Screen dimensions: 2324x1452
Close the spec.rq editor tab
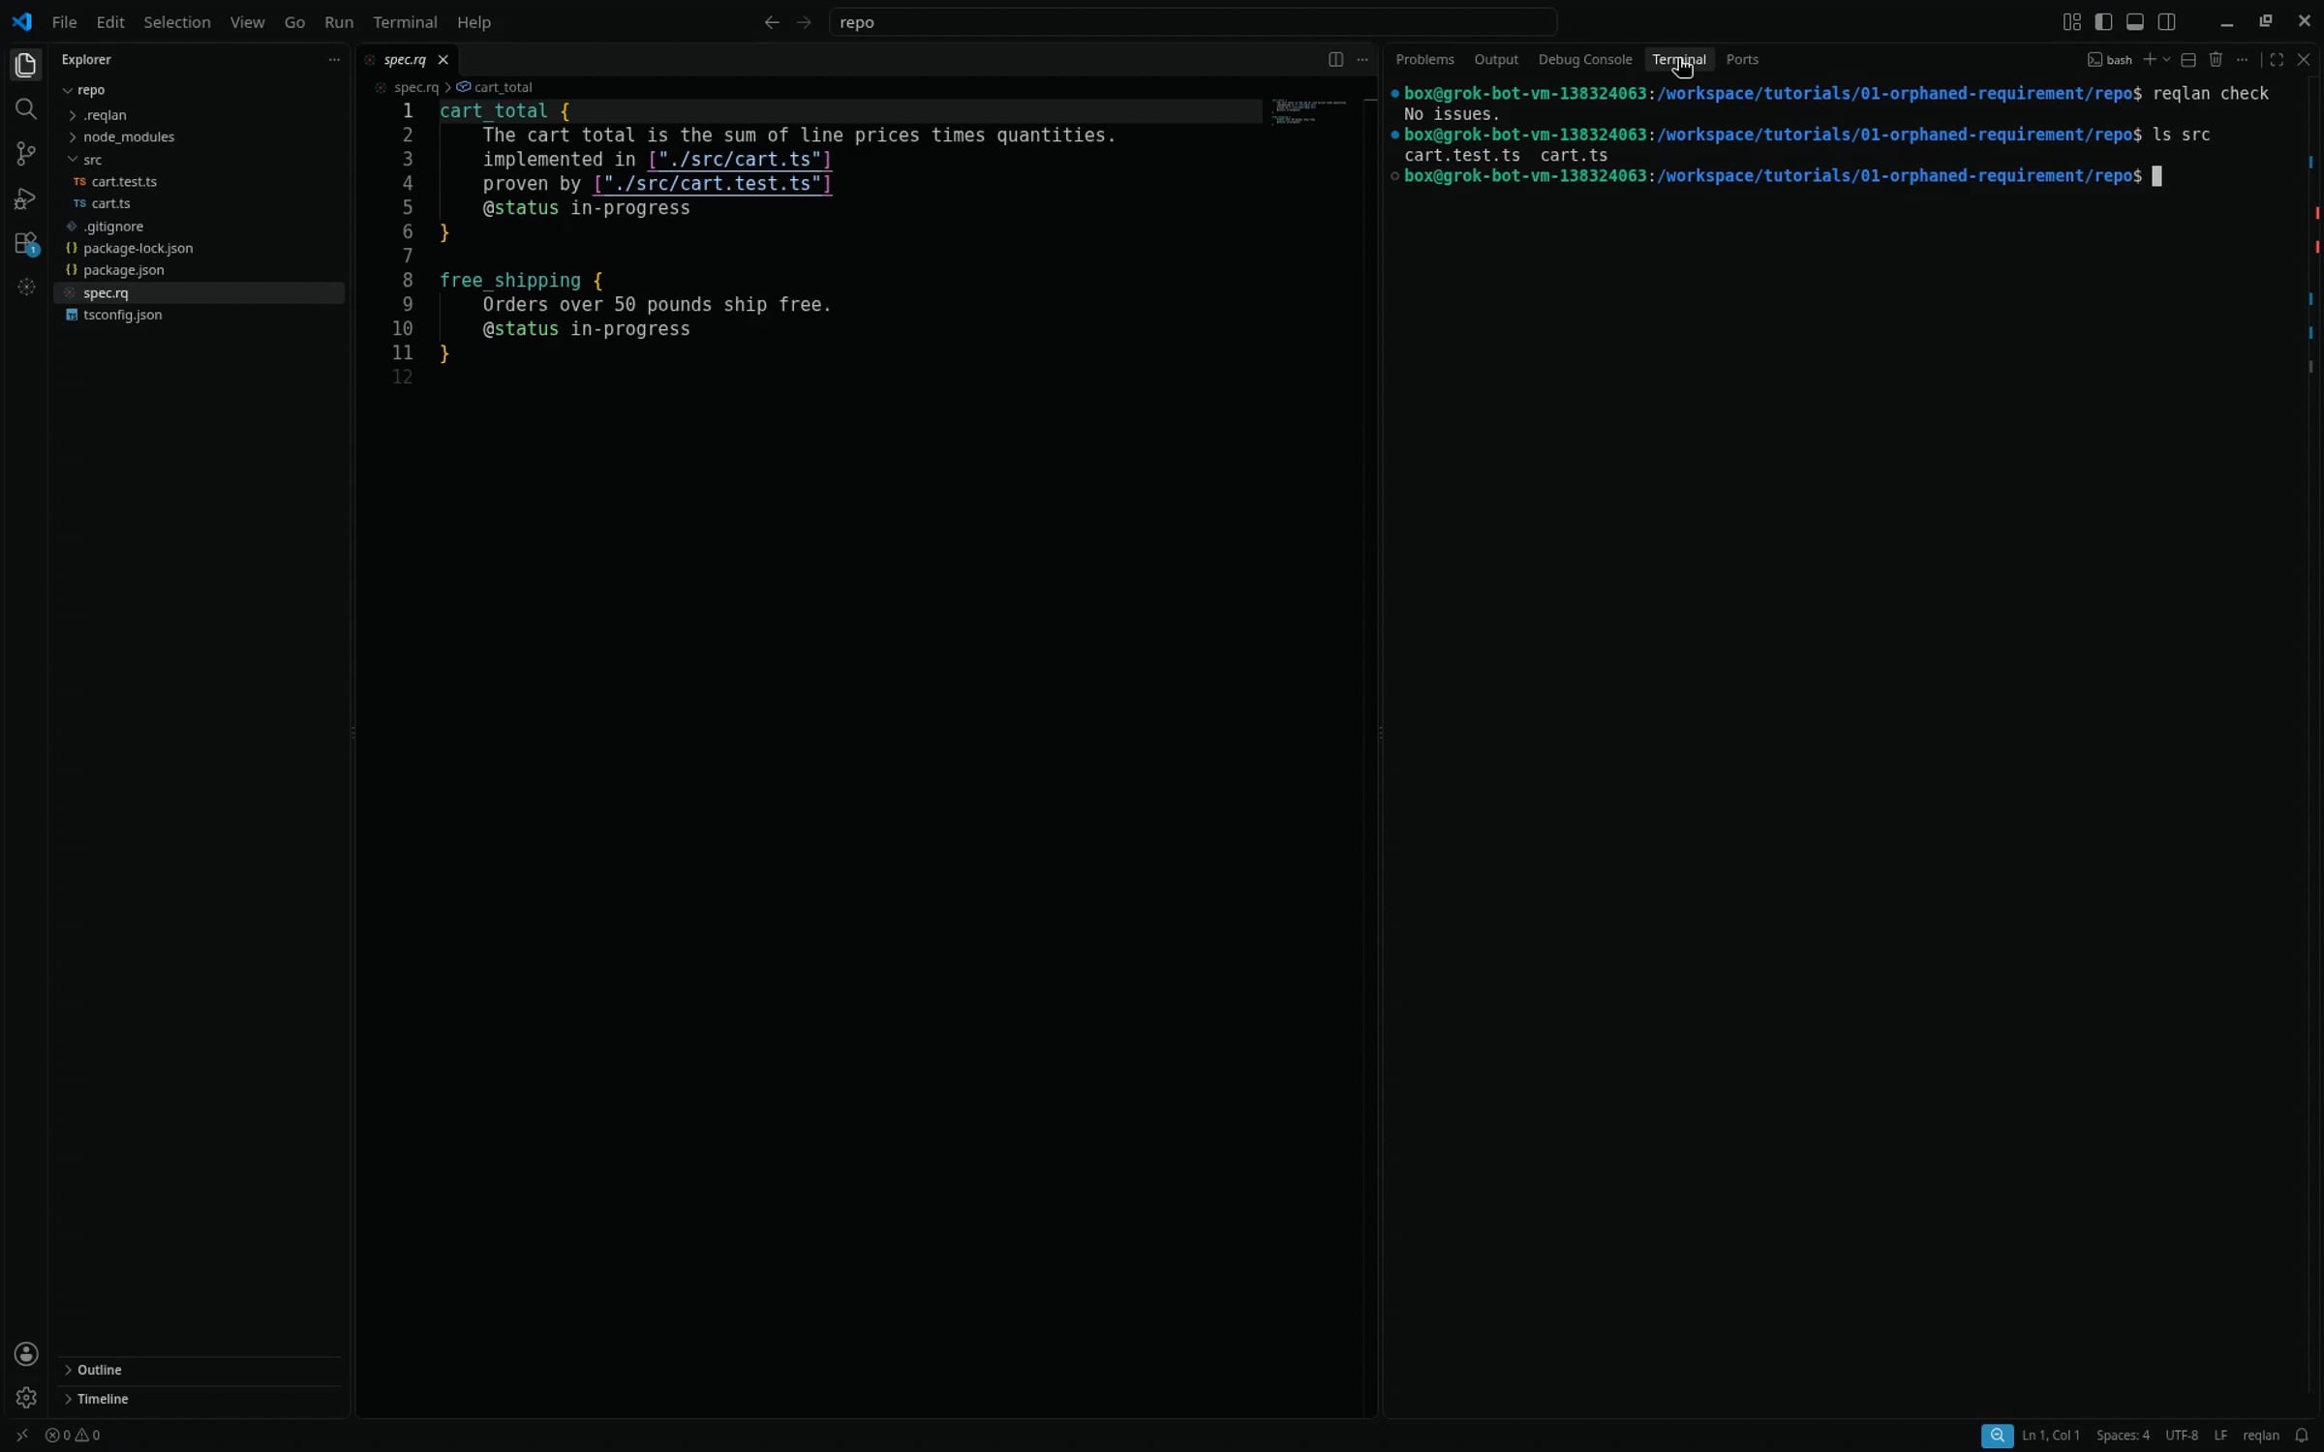click(443, 60)
